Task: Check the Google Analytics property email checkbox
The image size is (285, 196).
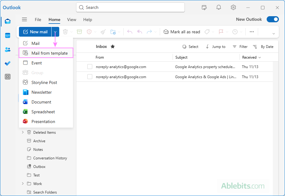Action: pyautogui.click(x=90, y=67)
